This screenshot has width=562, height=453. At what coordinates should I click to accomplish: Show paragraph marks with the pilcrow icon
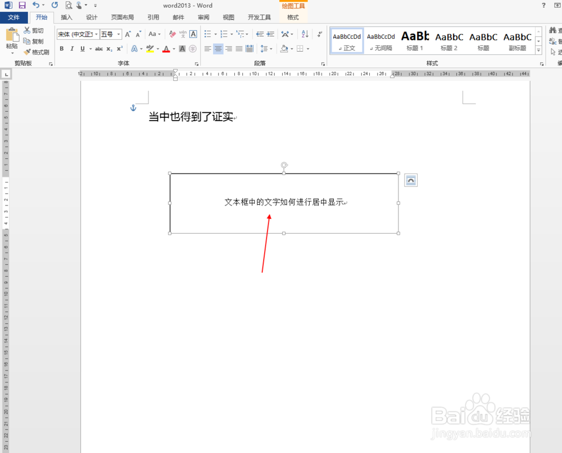320,34
